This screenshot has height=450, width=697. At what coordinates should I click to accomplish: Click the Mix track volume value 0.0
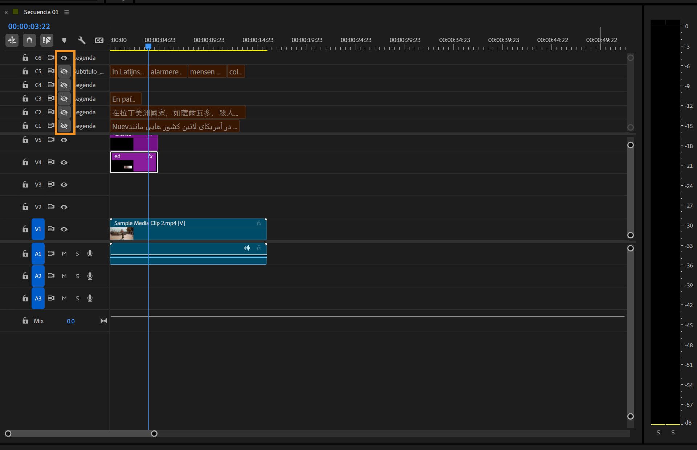[x=71, y=321]
